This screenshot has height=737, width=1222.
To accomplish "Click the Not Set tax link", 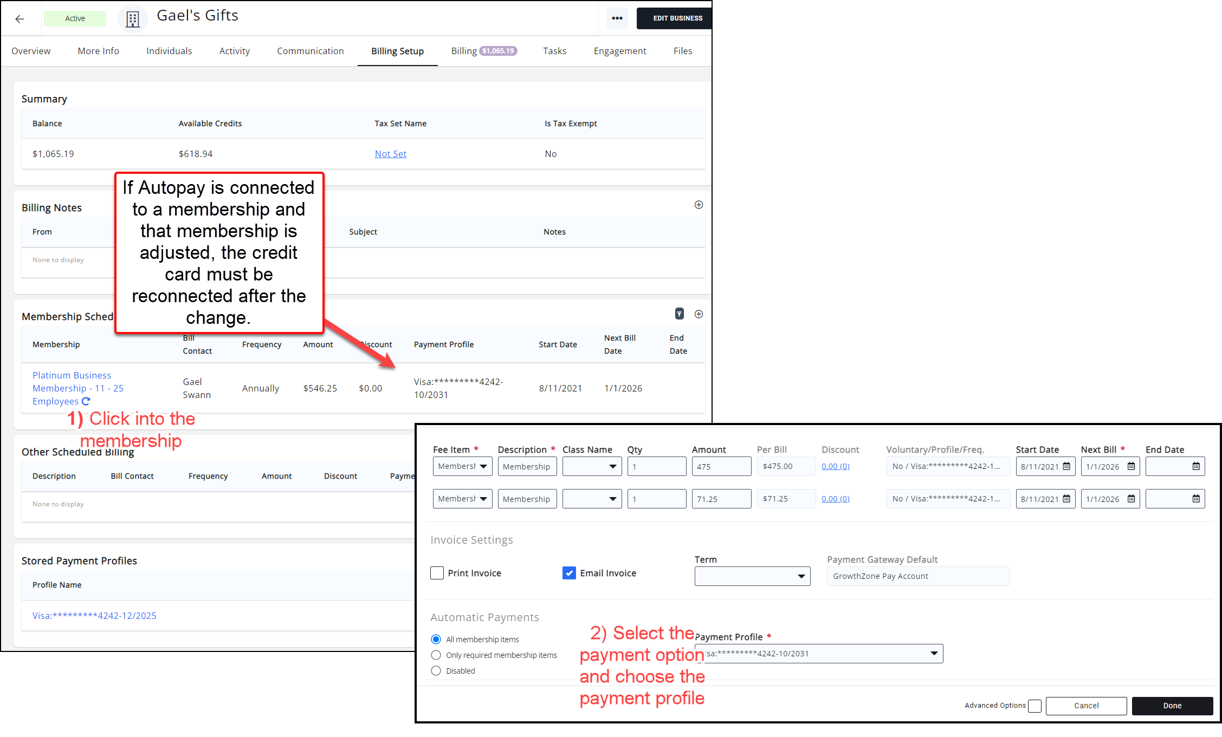I will pyautogui.click(x=390, y=154).
